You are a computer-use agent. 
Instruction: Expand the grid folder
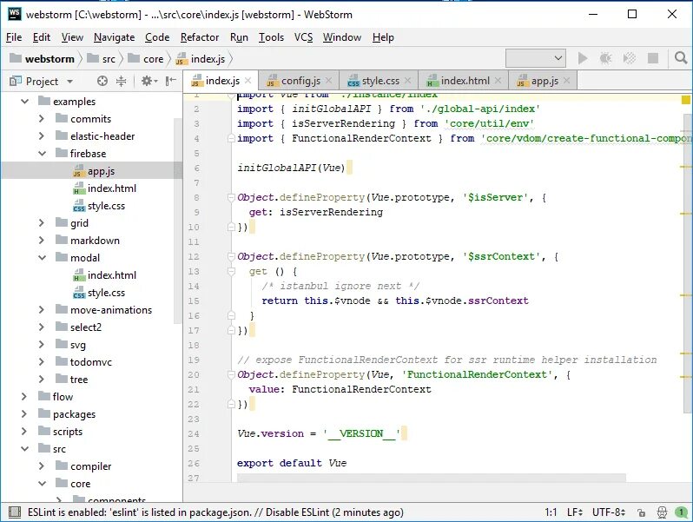click(x=42, y=222)
